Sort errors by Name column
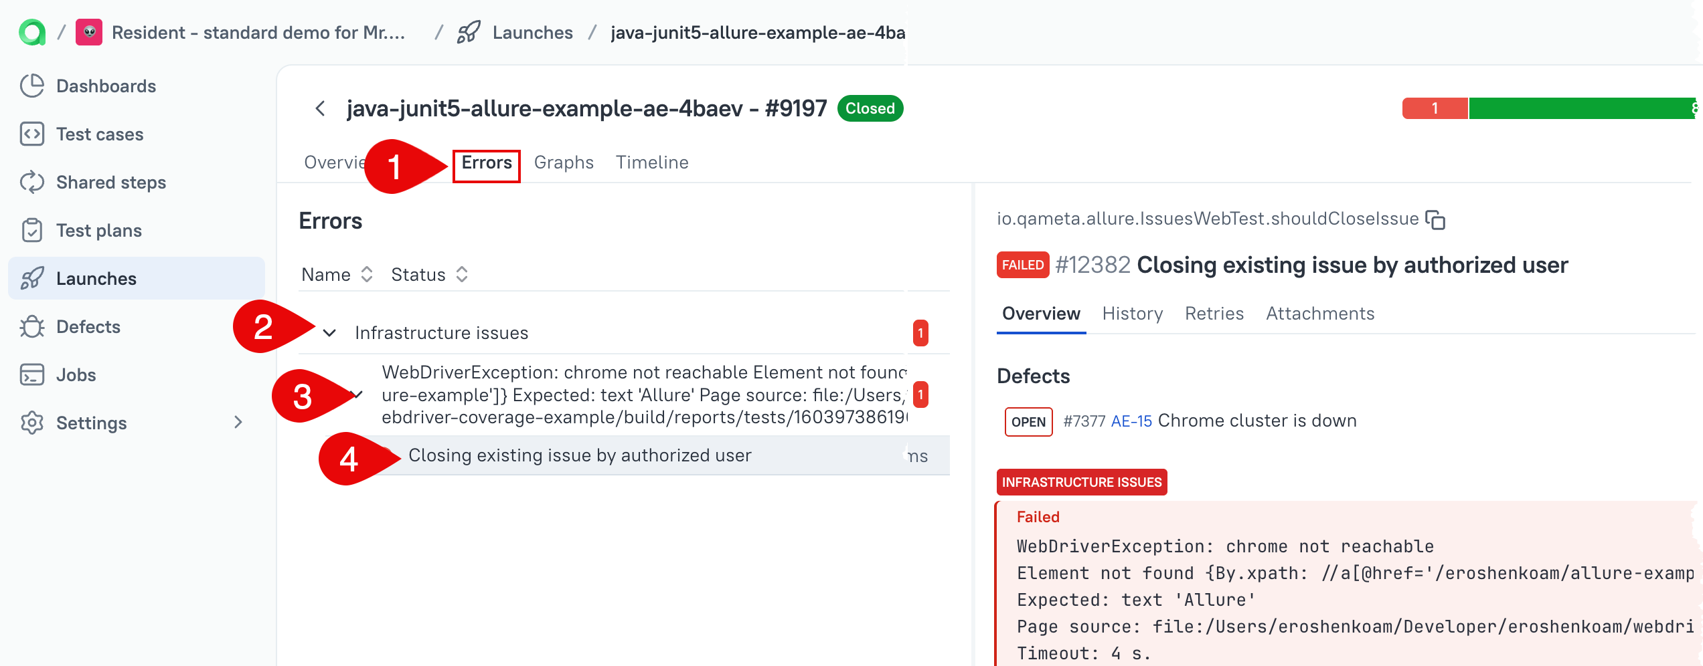Image resolution: width=1703 pixels, height=666 pixels. pos(337,274)
